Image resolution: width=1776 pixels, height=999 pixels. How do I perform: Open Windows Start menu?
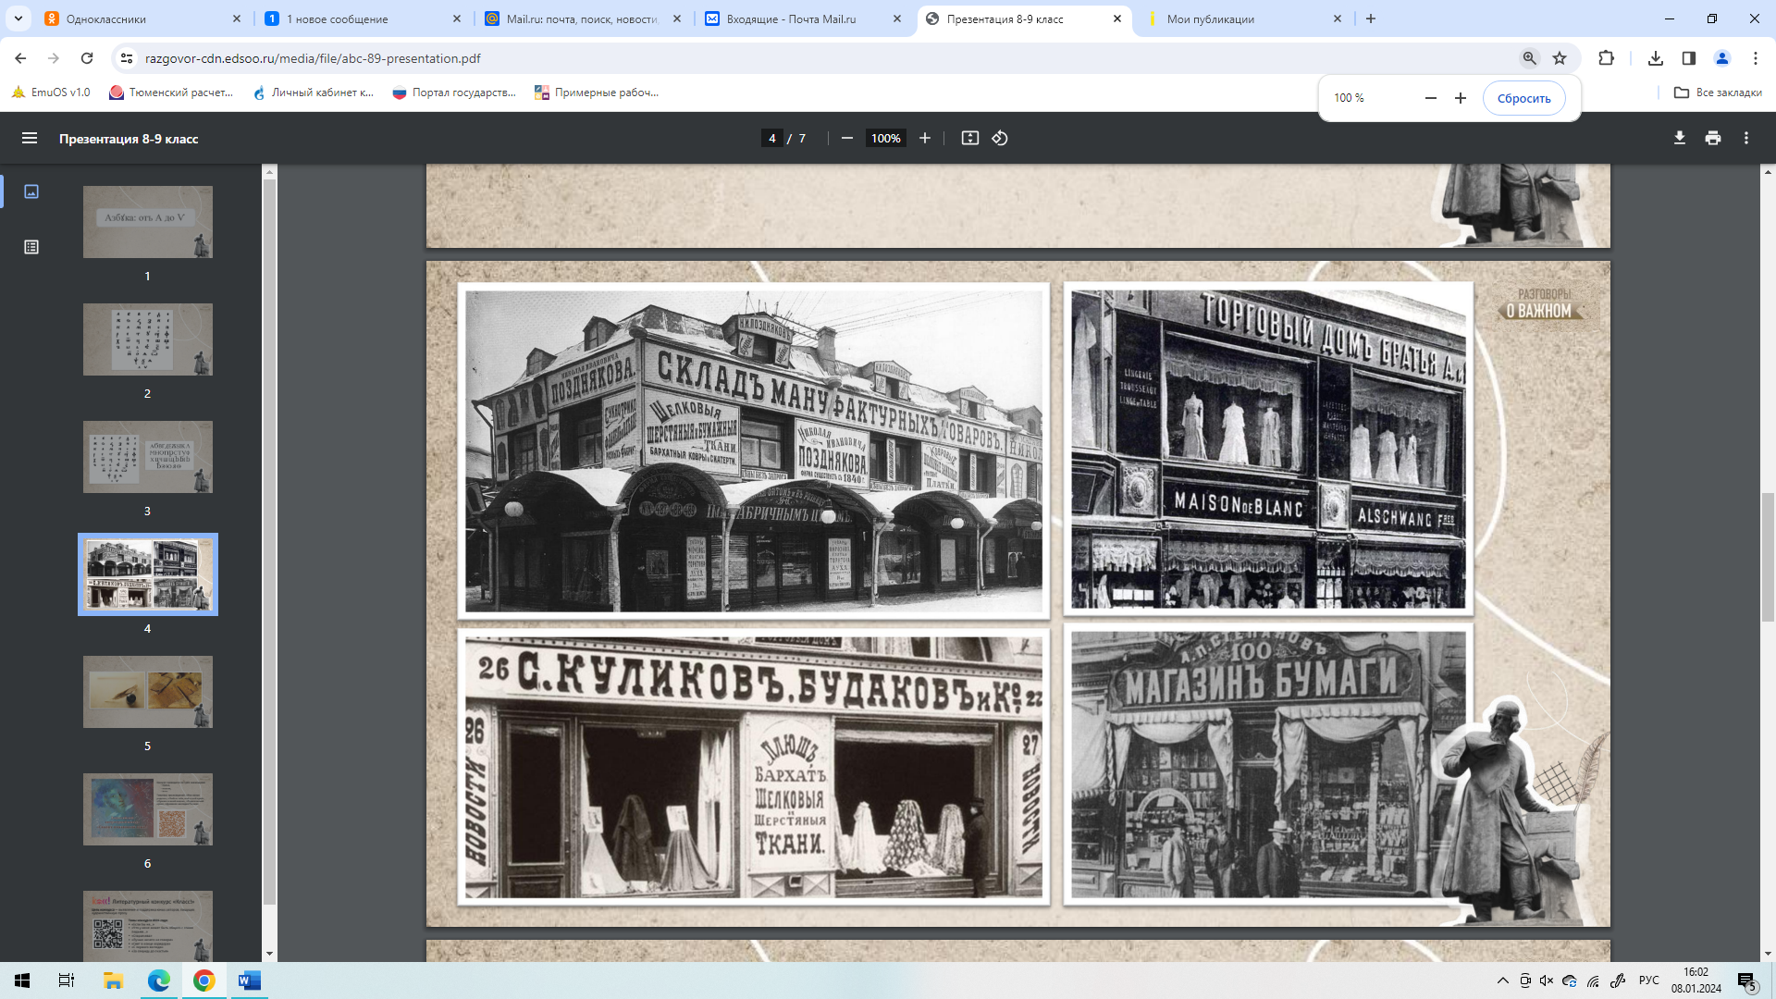click(22, 980)
